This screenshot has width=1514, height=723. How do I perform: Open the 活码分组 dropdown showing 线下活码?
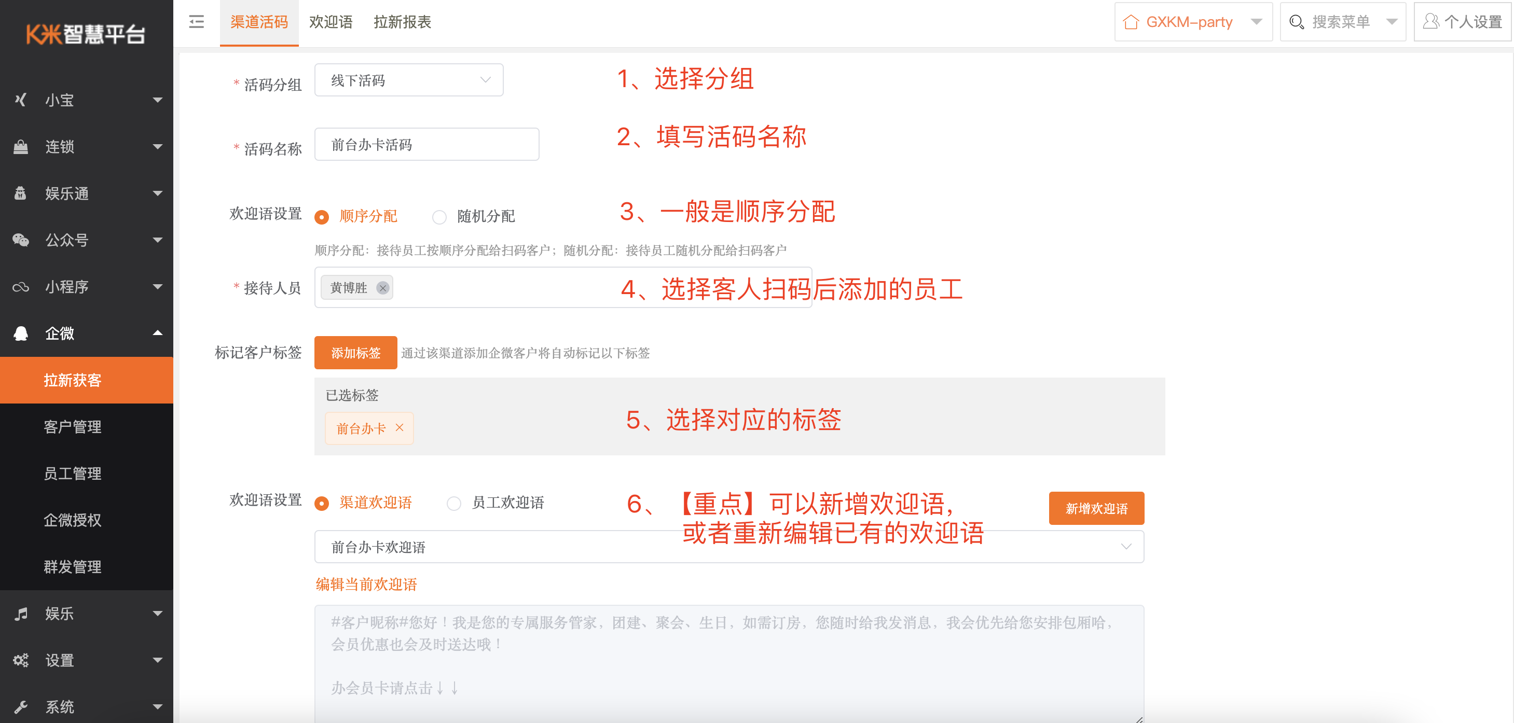pos(409,80)
